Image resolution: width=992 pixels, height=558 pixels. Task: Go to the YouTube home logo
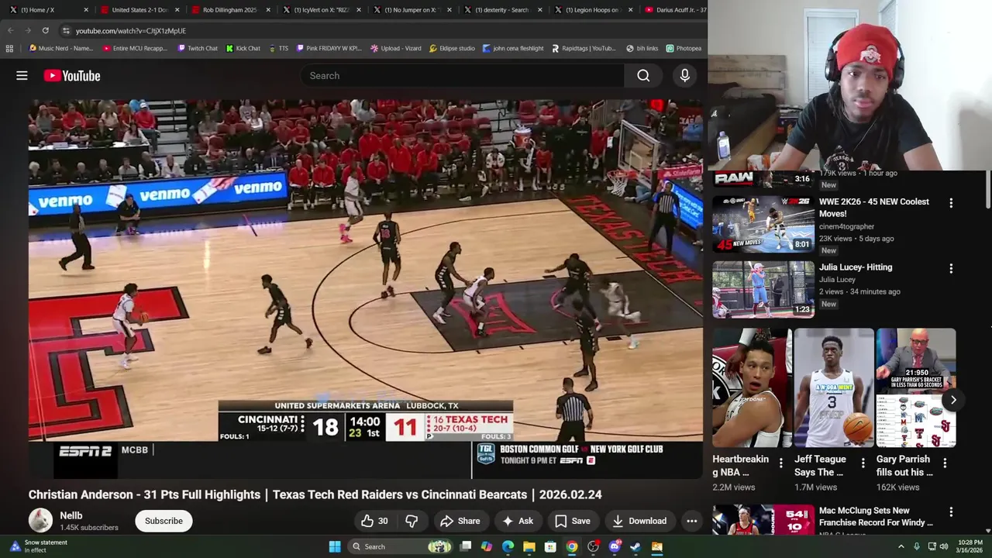click(x=72, y=75)
